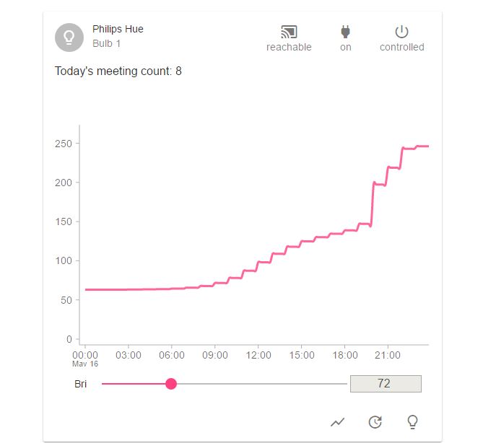Click the 00:00 May 16 axis label
This screenshot has width=496, height=443.
point(85,359)
